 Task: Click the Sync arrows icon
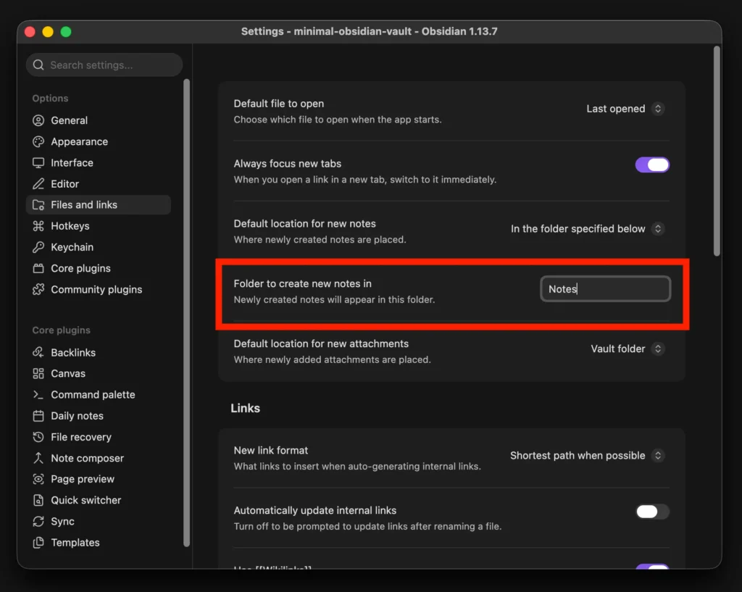(x=38, y=522)
